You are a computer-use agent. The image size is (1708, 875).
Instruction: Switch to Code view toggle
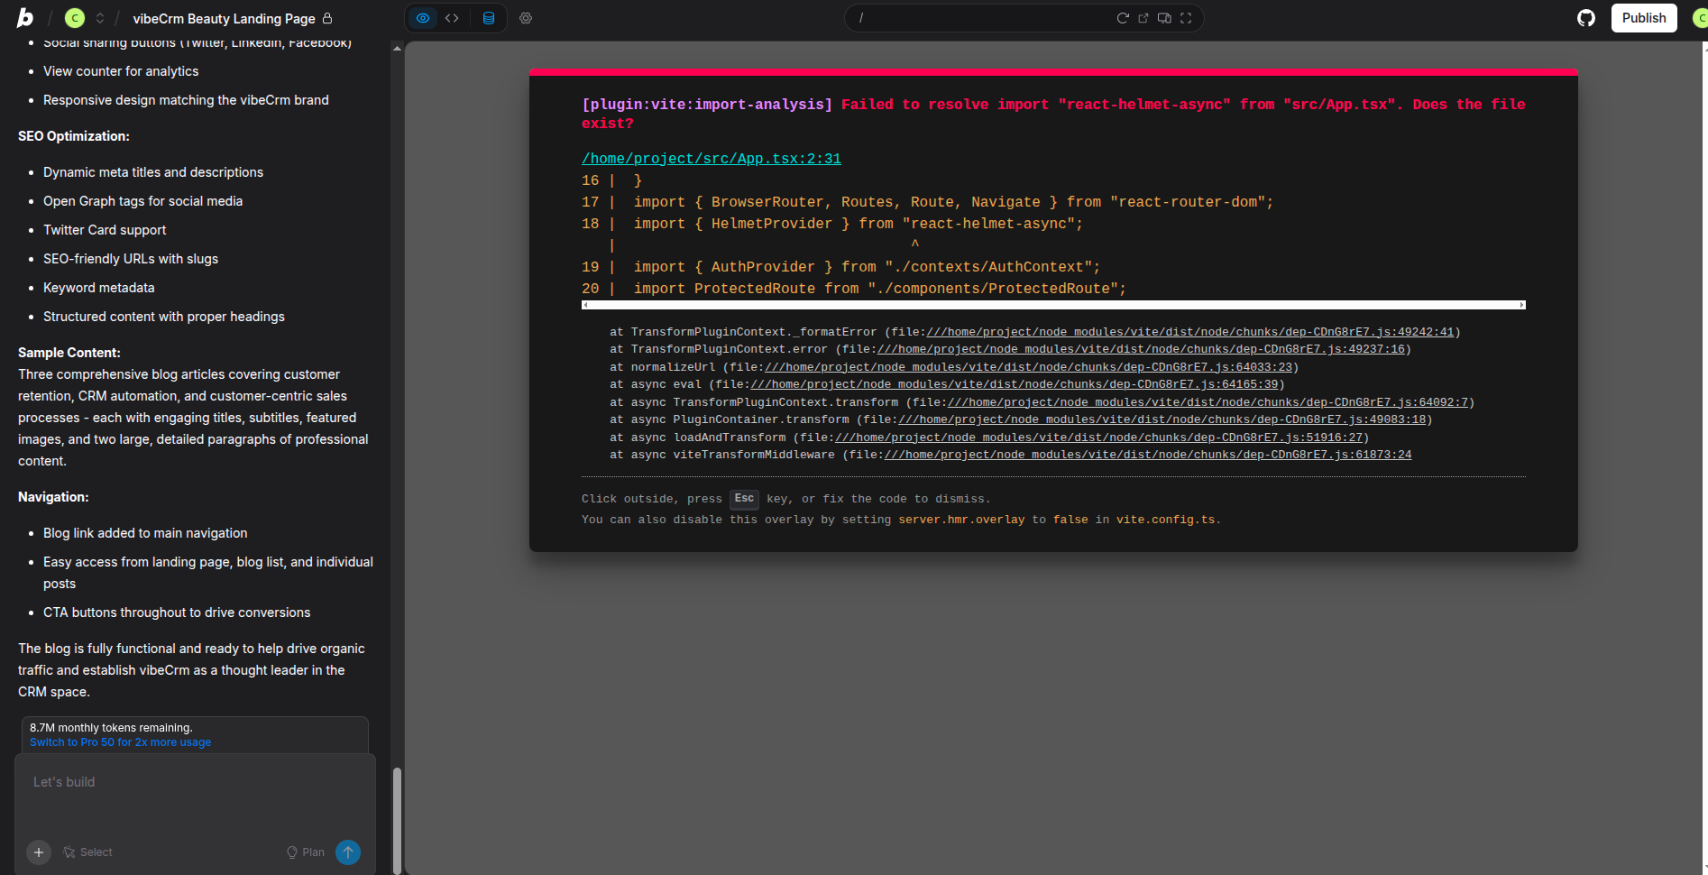pyautogui.click(x=452, y=18)
